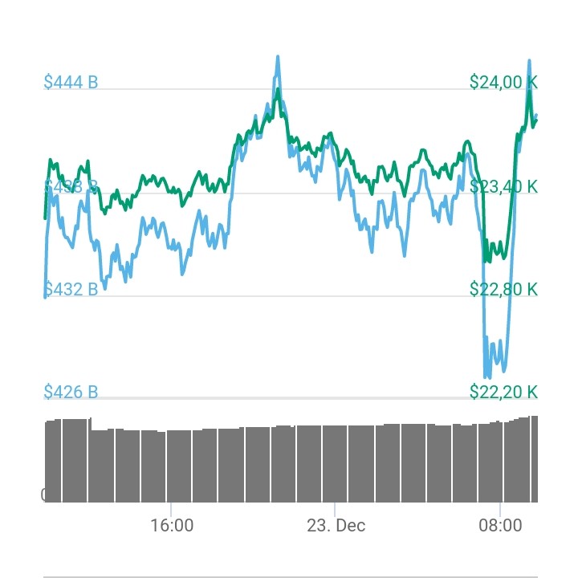The width and height of the screenshot is (578, 578).
Task: Click the $426 B market cap axis label
Action: point(71,392)
